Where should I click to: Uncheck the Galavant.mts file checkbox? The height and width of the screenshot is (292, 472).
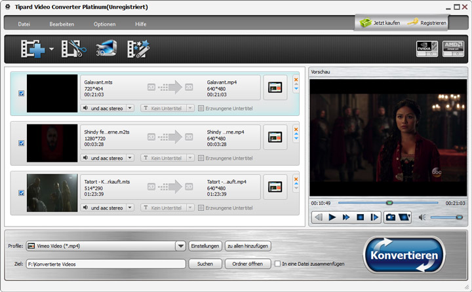(22, 94)
